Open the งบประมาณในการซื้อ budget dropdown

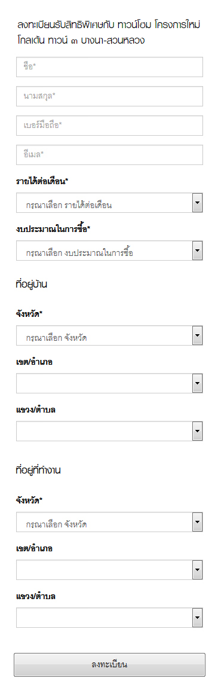[x=109, y=251]
